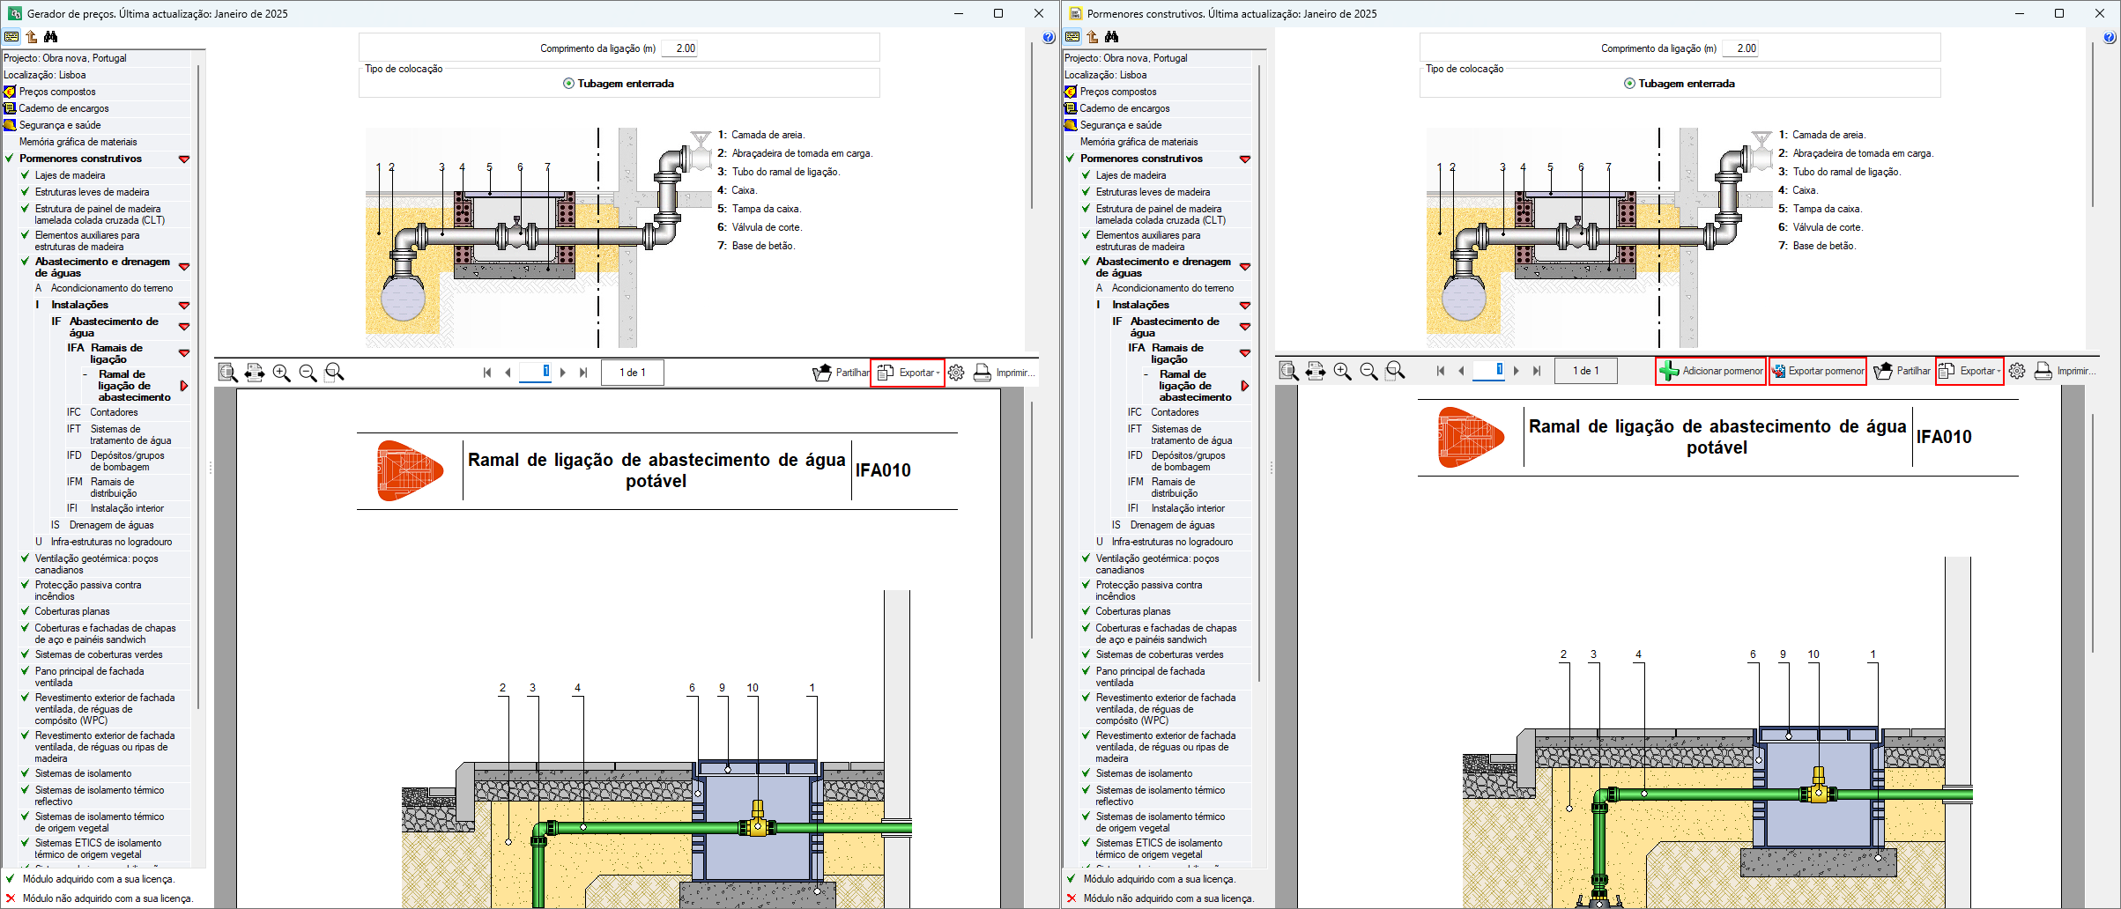Screen dimensions: 2121x909
Task: Open Exportar dropdown in Gerador de preços window
Action: [x=908, y=373]
